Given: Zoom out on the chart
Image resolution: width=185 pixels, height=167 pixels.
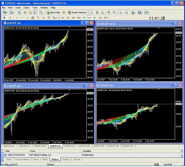Looking at the screenshot, I should [x=114, y=12].
